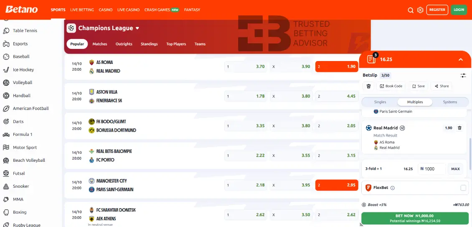Select Shakhtar Donetsk home win 2.62
Image resolution: width=472 pixels, height=227 pixels.
(246, 214)
